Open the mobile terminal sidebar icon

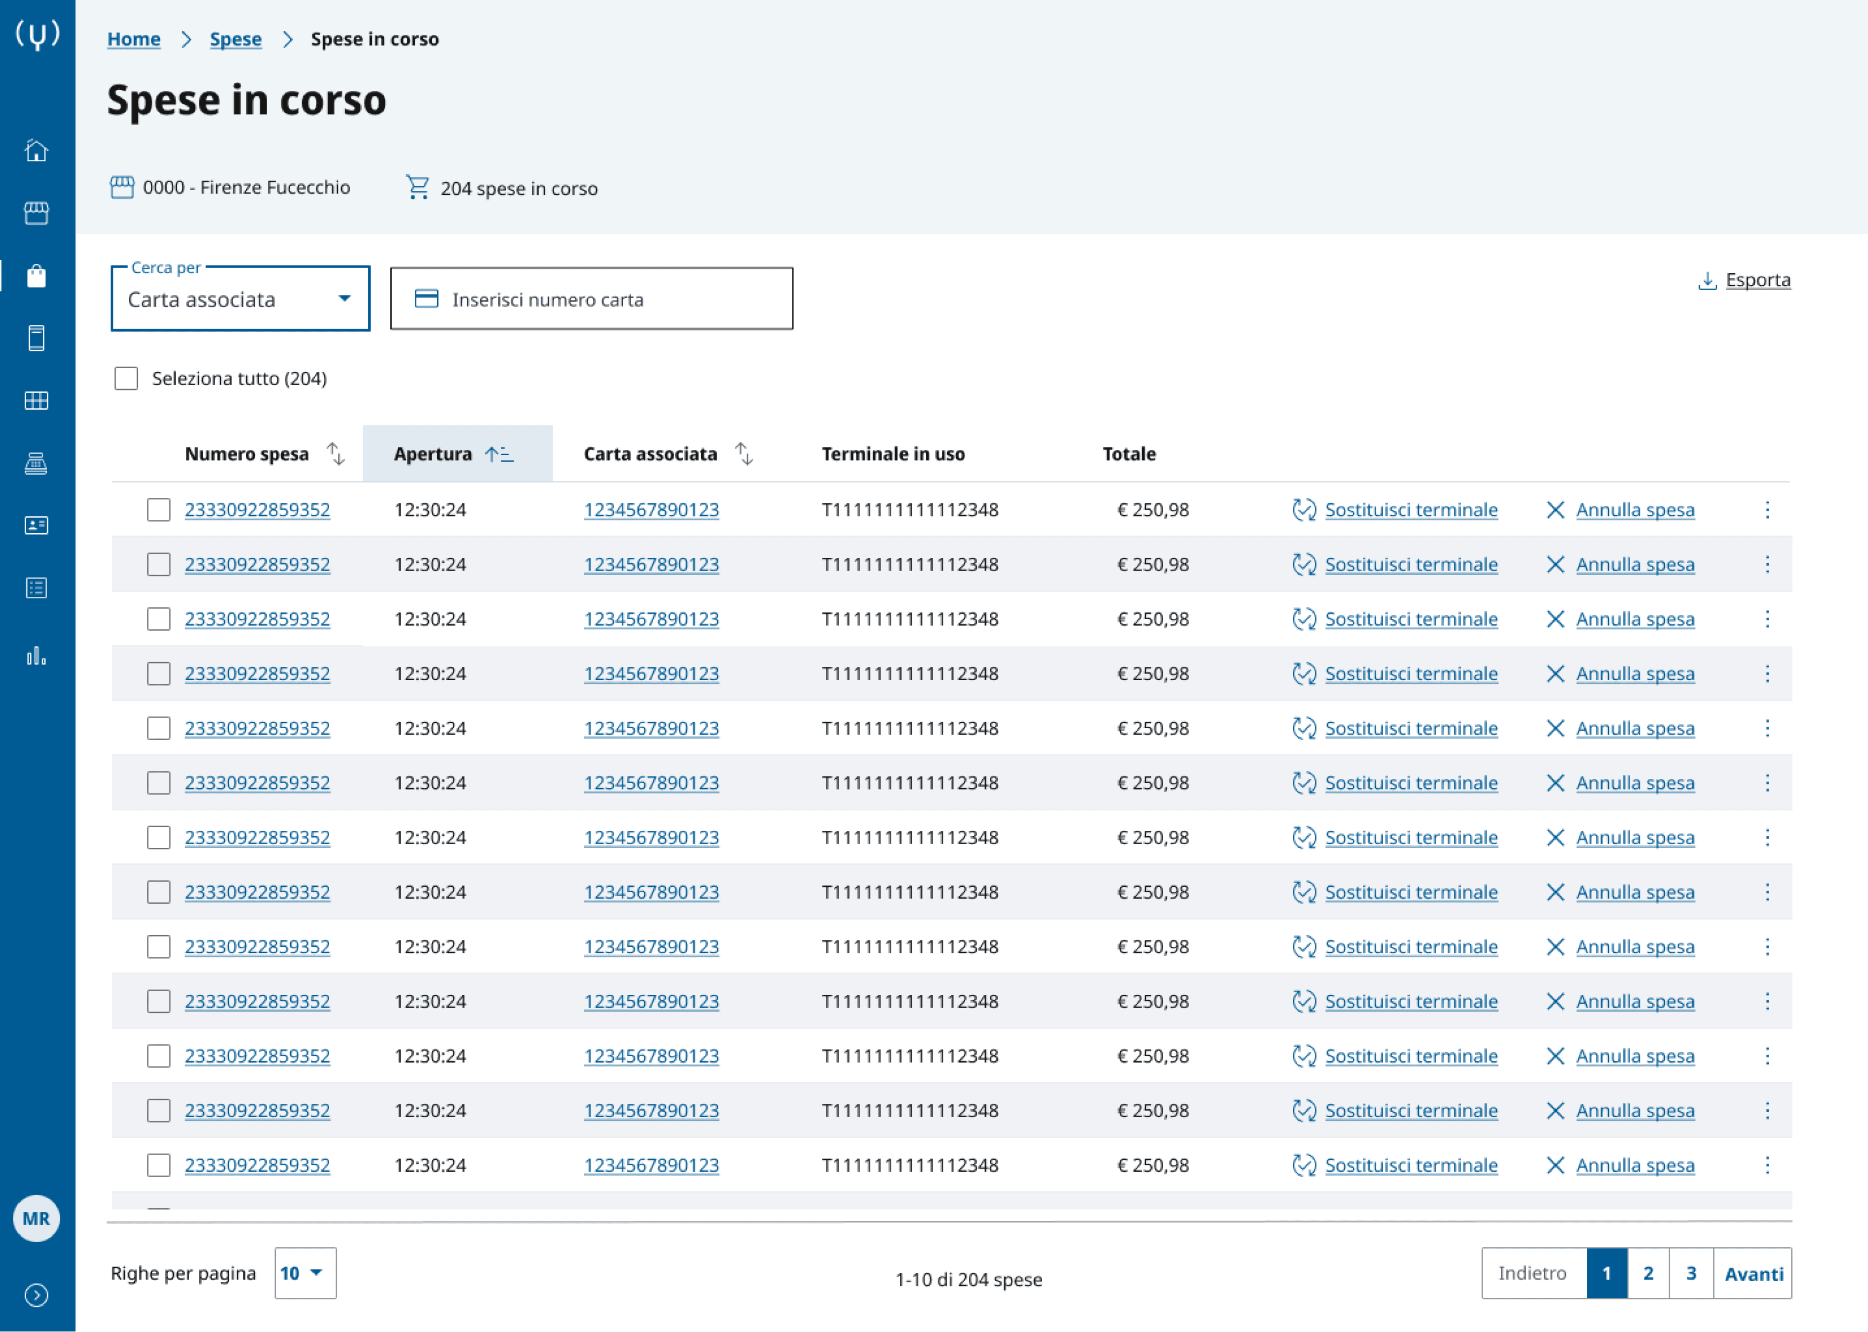click(x=36, y=338)
